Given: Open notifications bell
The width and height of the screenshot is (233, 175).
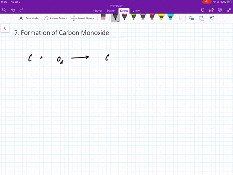Looking at the screenshot, I should pyautogui.click(x=203, y=10).
